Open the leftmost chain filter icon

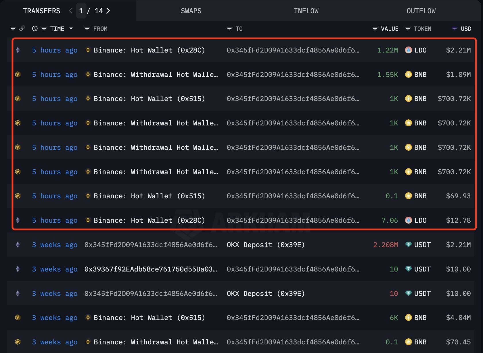(13, 29)
